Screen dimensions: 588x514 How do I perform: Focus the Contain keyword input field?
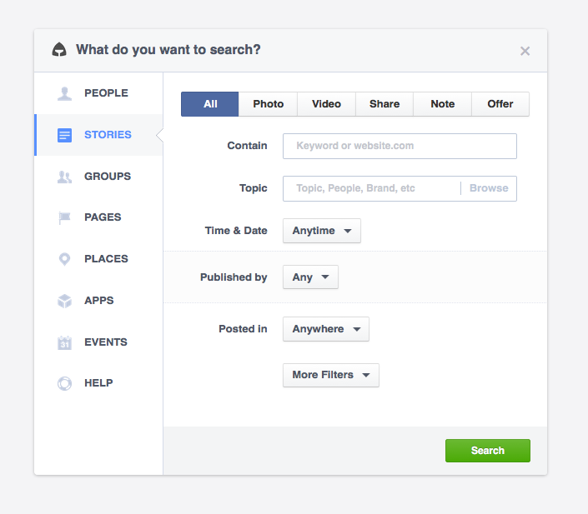click(x=400, y=146)
